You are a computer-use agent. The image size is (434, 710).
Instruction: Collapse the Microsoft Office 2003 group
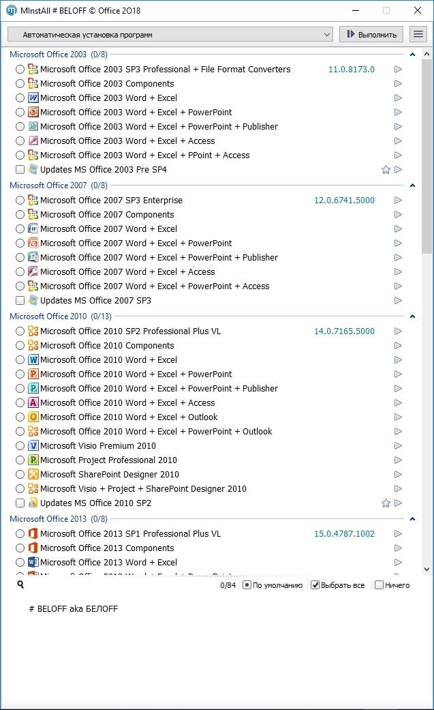click(x=412, y=55)
